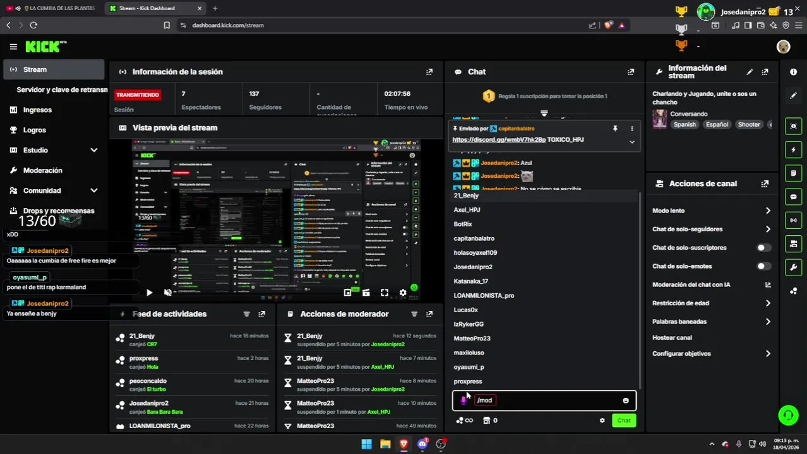Unpin the pinned Discord message
807x454 pixels.
point(615,129)
